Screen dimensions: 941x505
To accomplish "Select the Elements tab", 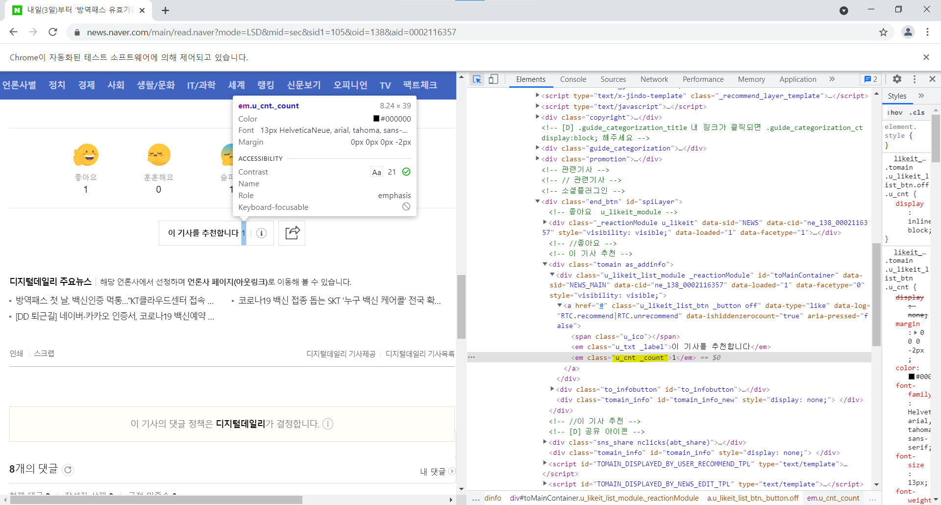I will point(531,79).
